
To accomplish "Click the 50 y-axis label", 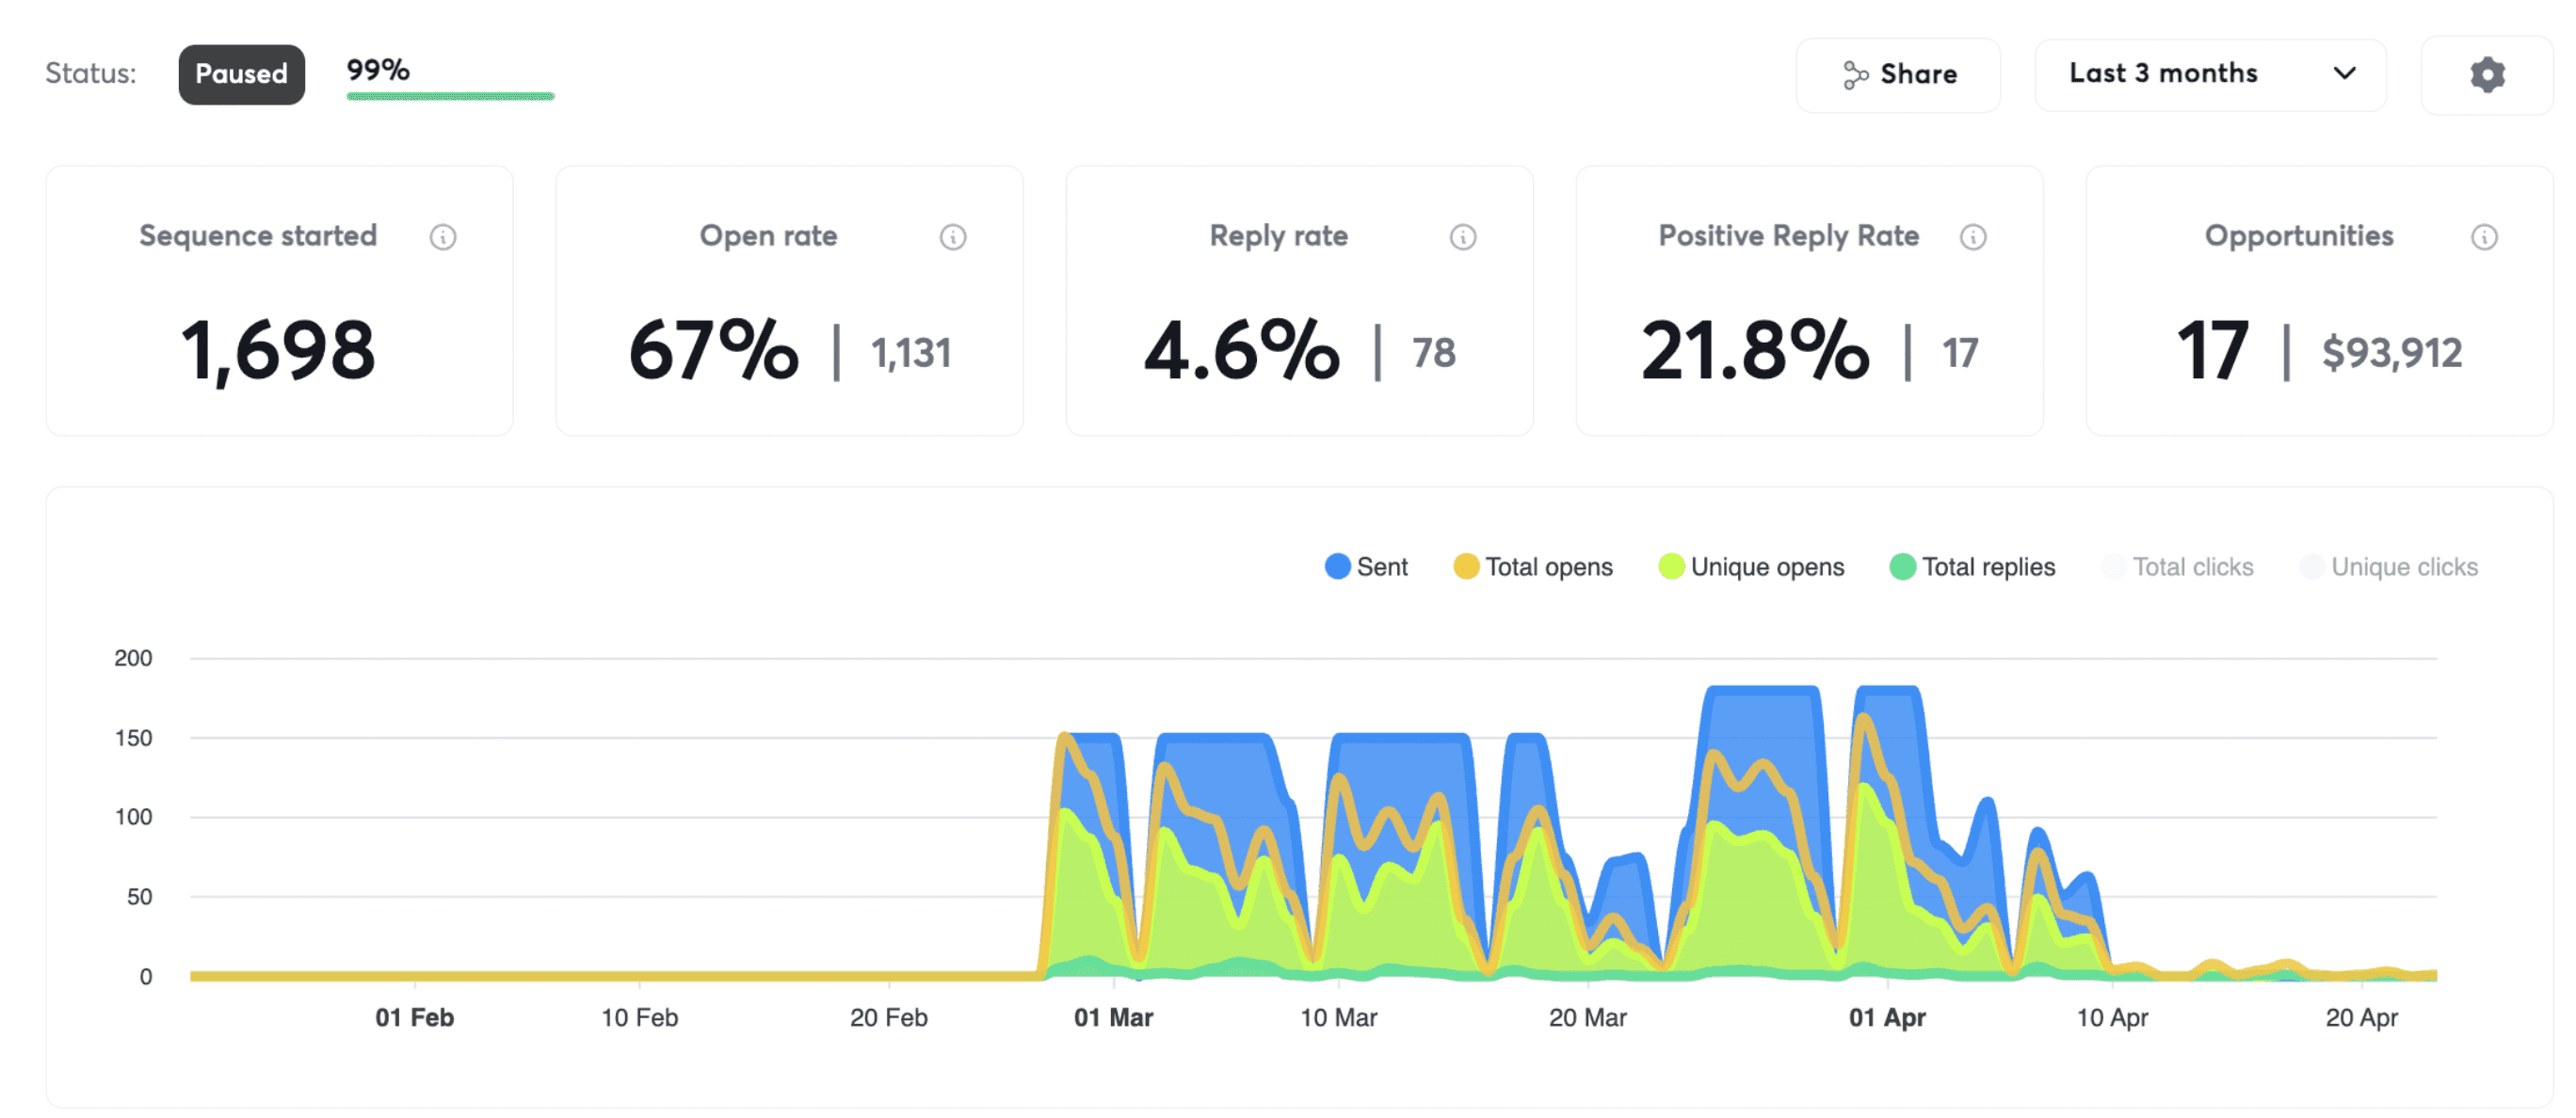I will coord(139,896).
